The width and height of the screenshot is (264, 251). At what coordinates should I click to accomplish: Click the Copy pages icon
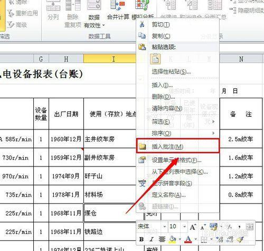(142, 36)
